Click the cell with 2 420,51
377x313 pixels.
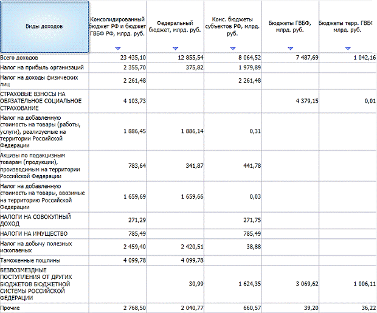(175, 247)
